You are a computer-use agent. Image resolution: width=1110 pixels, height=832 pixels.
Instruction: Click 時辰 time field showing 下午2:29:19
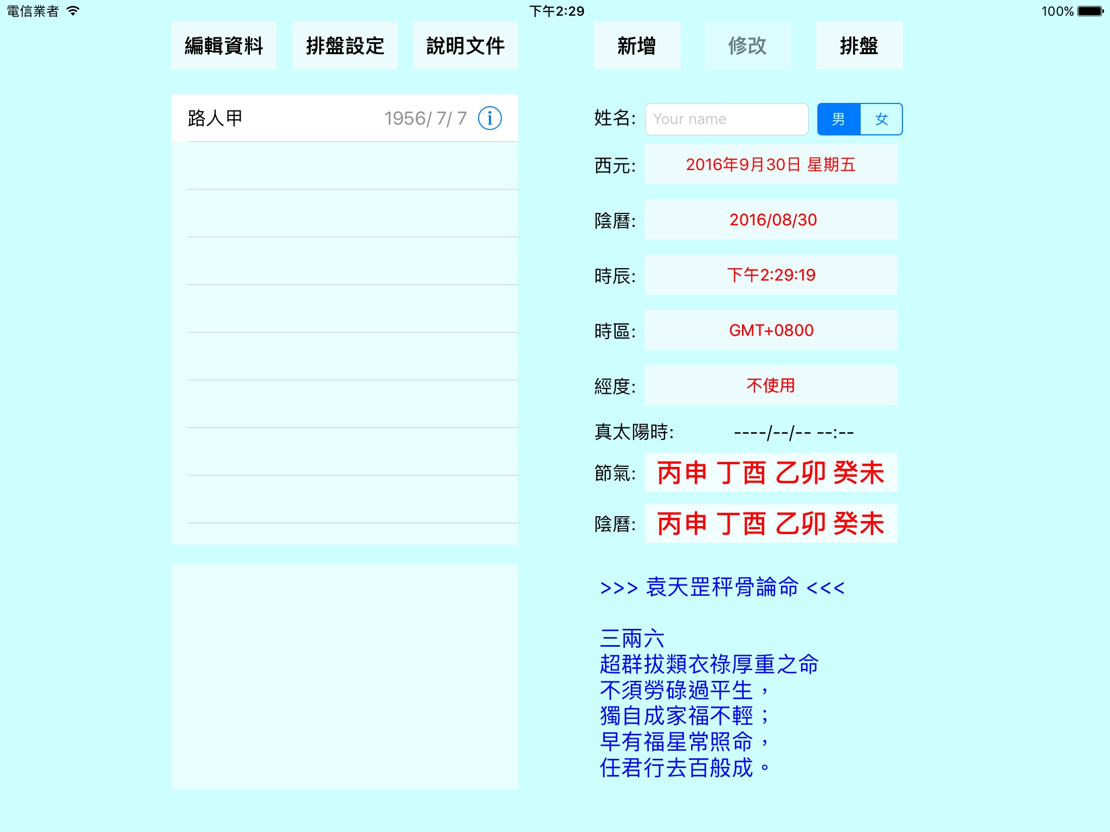pyautogui.click(x=773, y=275)
